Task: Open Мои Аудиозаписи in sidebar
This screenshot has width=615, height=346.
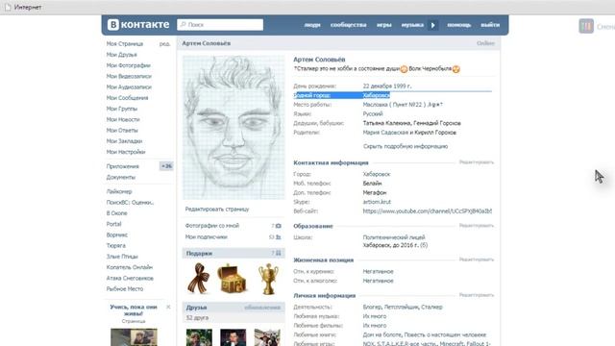Action: pos(129,87)
